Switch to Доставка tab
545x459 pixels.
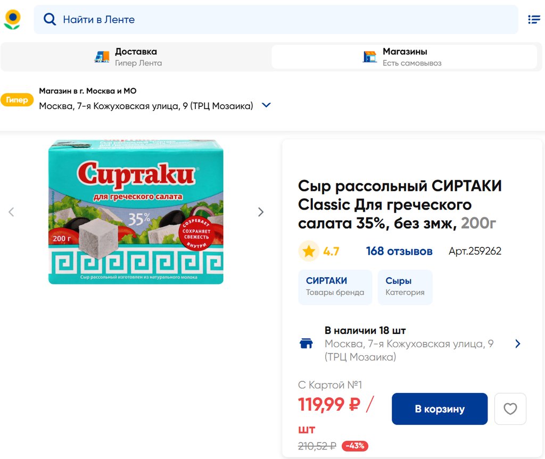coord(136,57)
